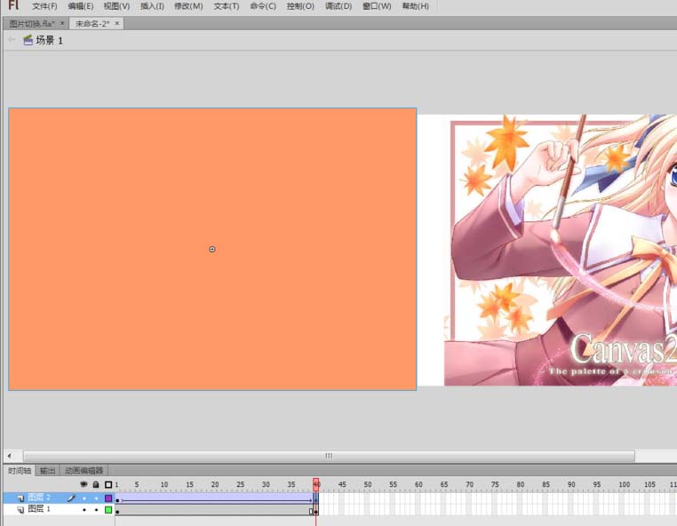Toggle visibility dot of 图层 1
The width and height of the screenshot is (677, 526).
[84, 510]
